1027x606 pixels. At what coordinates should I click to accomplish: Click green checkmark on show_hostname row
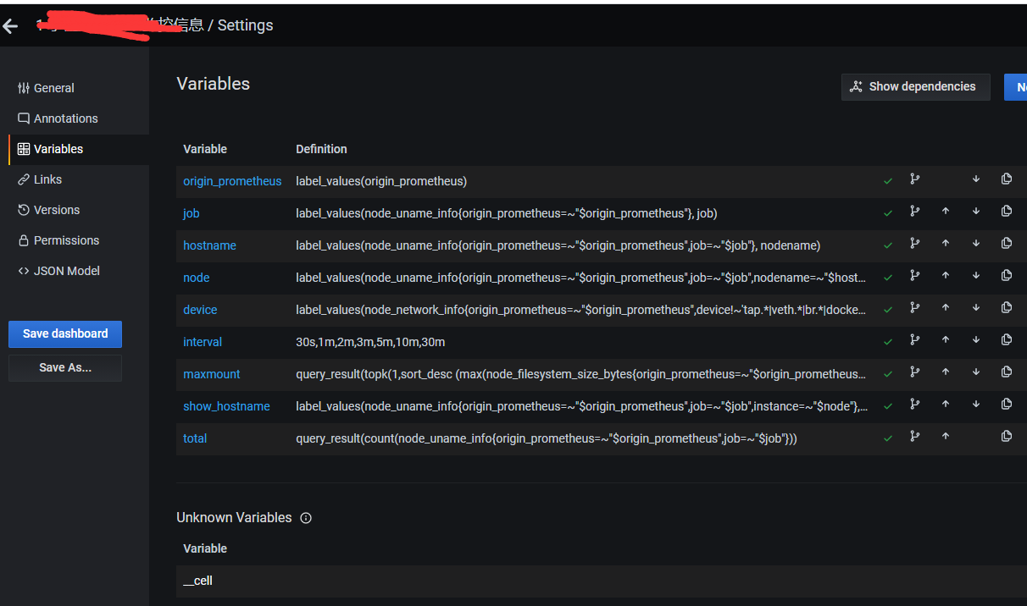click(888, 406)
